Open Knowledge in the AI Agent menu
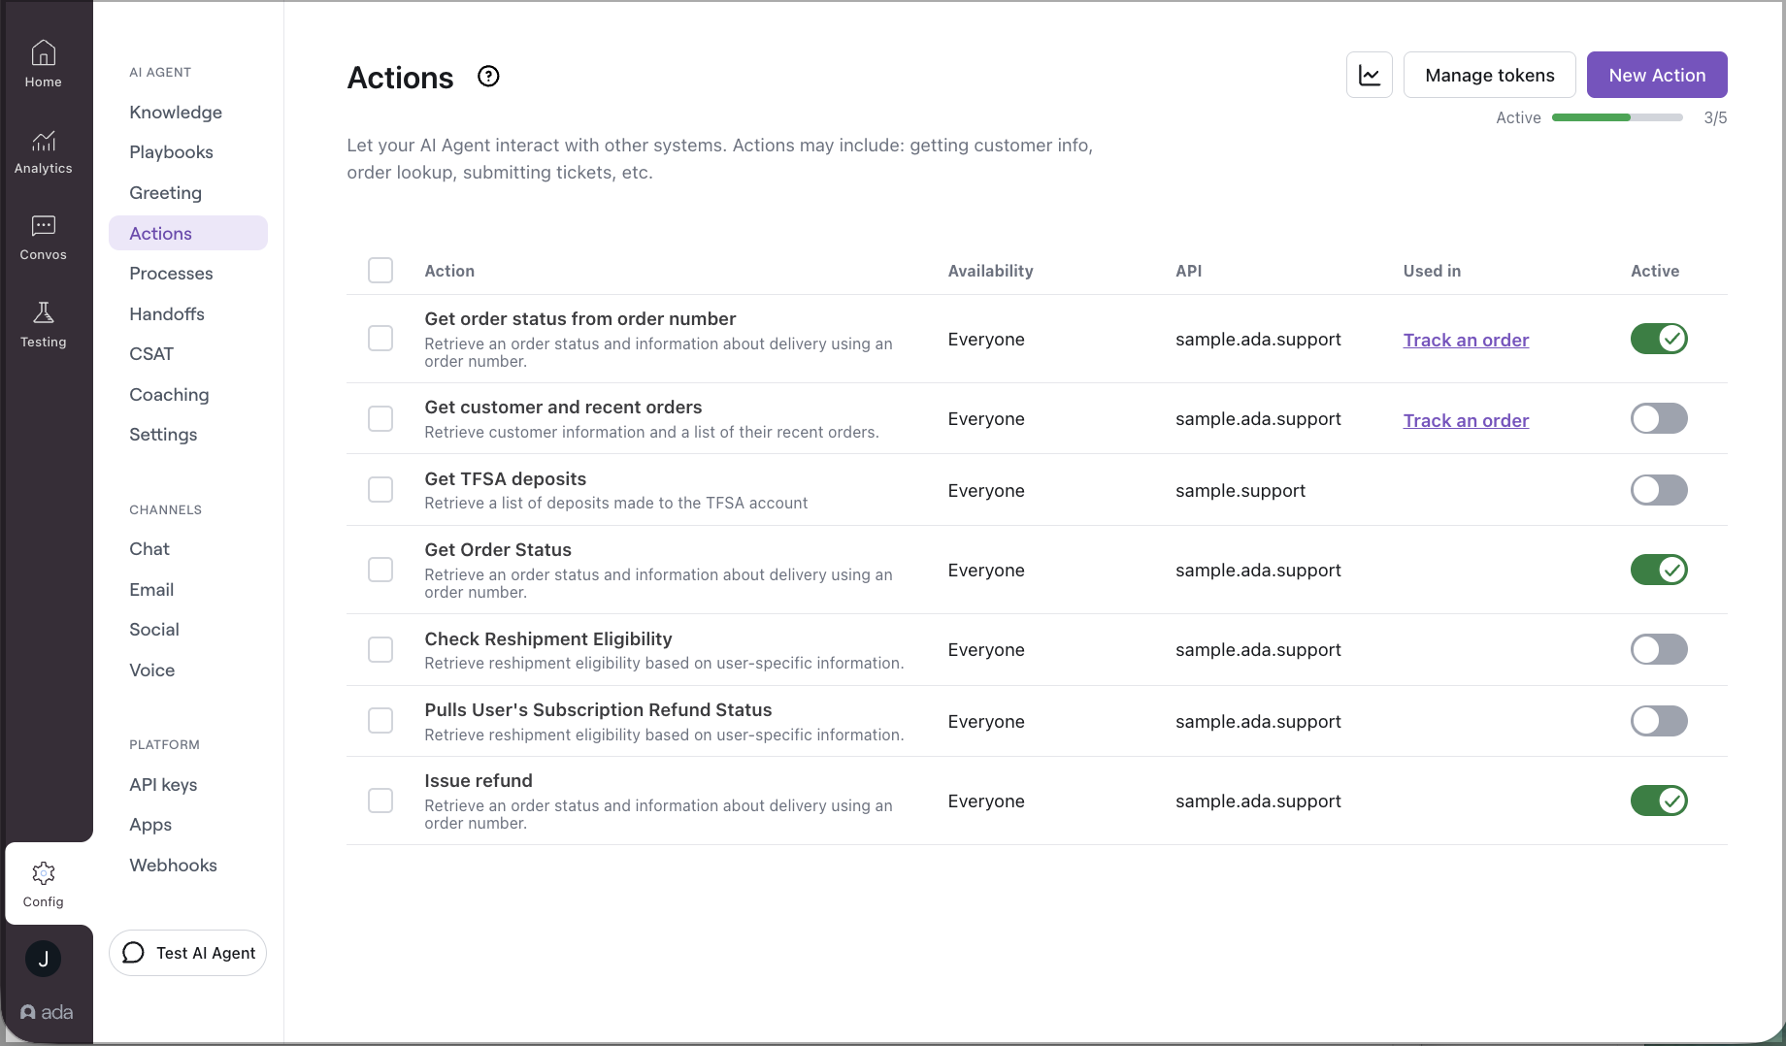This screenshot has width=1786, height=1046. point(176,113)
